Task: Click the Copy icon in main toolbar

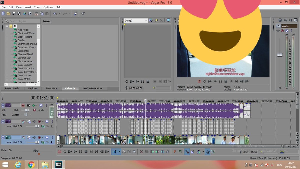Action: click(42, 14)
